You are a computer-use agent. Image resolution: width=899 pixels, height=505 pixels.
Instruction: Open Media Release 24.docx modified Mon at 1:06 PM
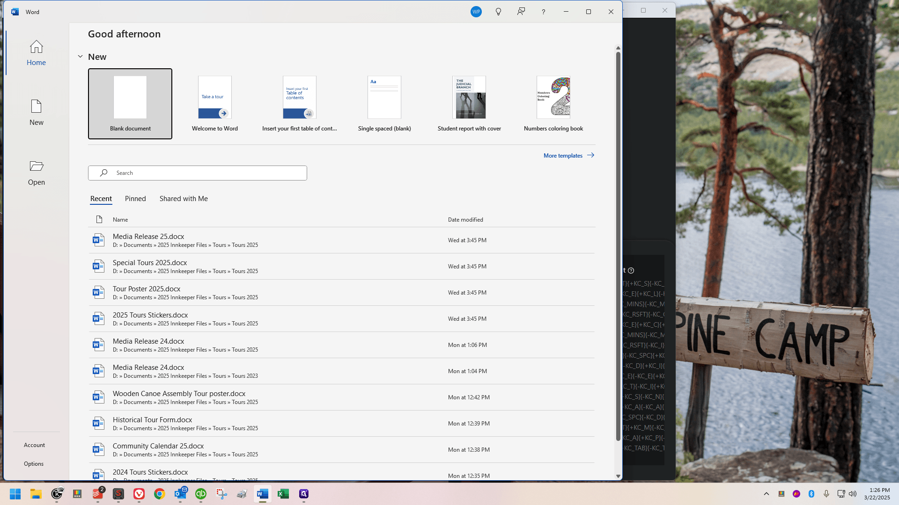coord(341,345)
